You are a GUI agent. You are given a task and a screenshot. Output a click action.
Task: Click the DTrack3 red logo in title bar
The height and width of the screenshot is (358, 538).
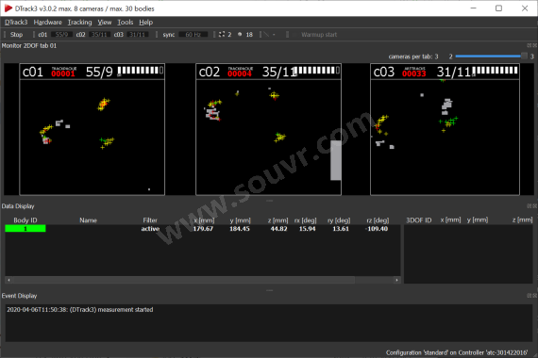click(x=8, y=8)
